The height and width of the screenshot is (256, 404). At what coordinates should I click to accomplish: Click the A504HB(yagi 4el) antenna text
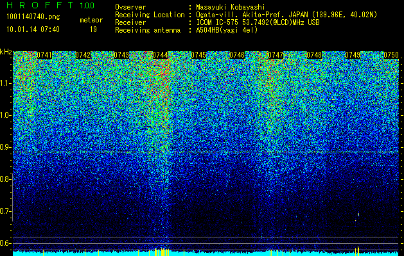(227, 30)
